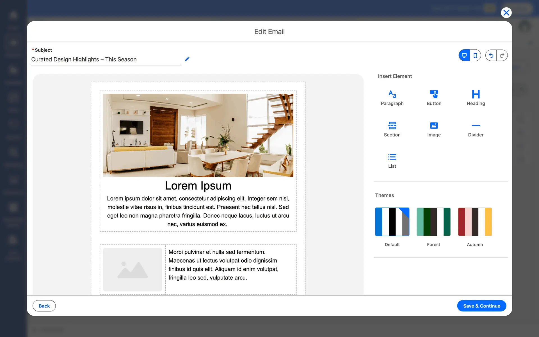Apply the Autumn color theme

(475, 222)
